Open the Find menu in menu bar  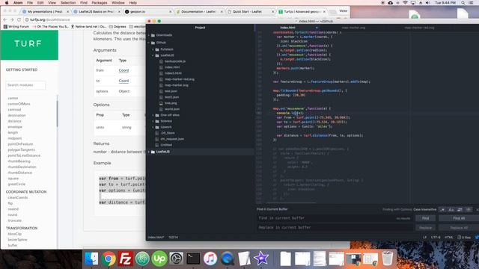(x=84, y=3)
